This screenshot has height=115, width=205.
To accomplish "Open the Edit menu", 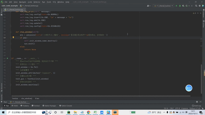I will (x=10, y=2).
